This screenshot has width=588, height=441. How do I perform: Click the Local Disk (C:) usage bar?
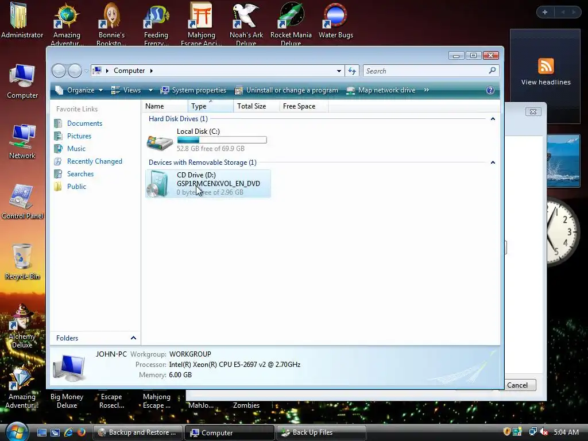tap(222, 140)
